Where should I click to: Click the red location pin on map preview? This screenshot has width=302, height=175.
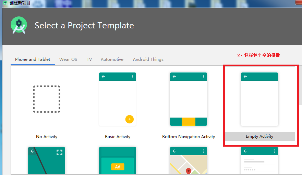coord(189,171)
